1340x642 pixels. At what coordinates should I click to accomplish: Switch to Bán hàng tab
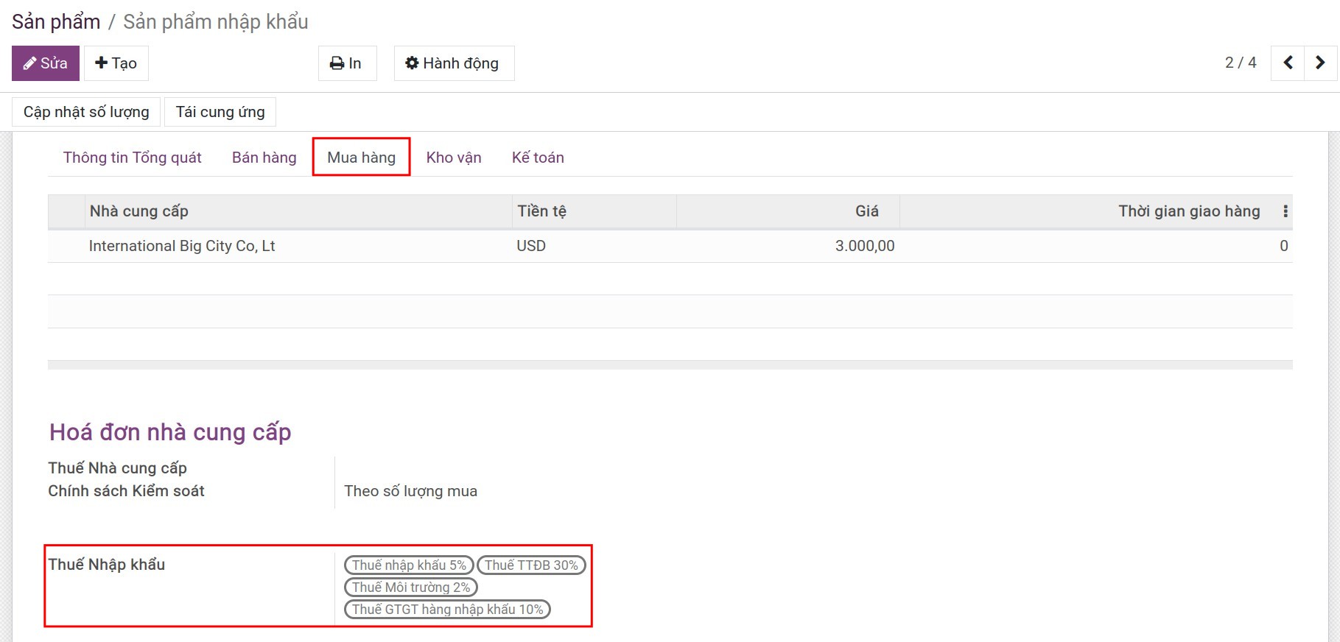coord(264,158)
